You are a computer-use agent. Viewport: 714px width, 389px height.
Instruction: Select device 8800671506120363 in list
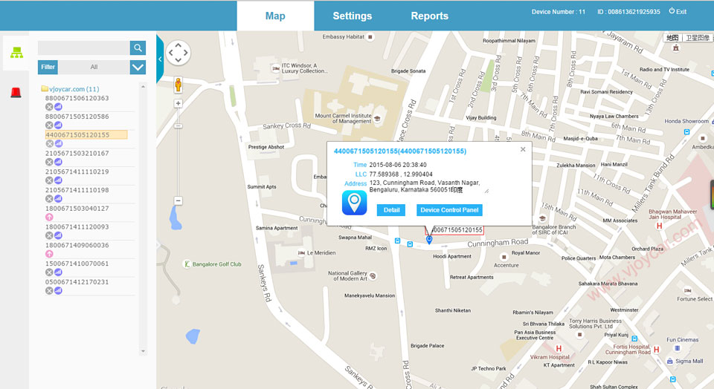point(77,98)
